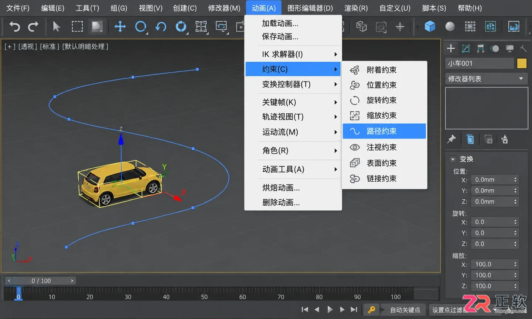Toggle the key mode key icon

tap(372, 310)
